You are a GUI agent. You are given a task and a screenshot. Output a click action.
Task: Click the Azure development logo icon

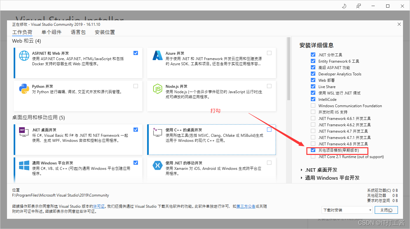157,56
